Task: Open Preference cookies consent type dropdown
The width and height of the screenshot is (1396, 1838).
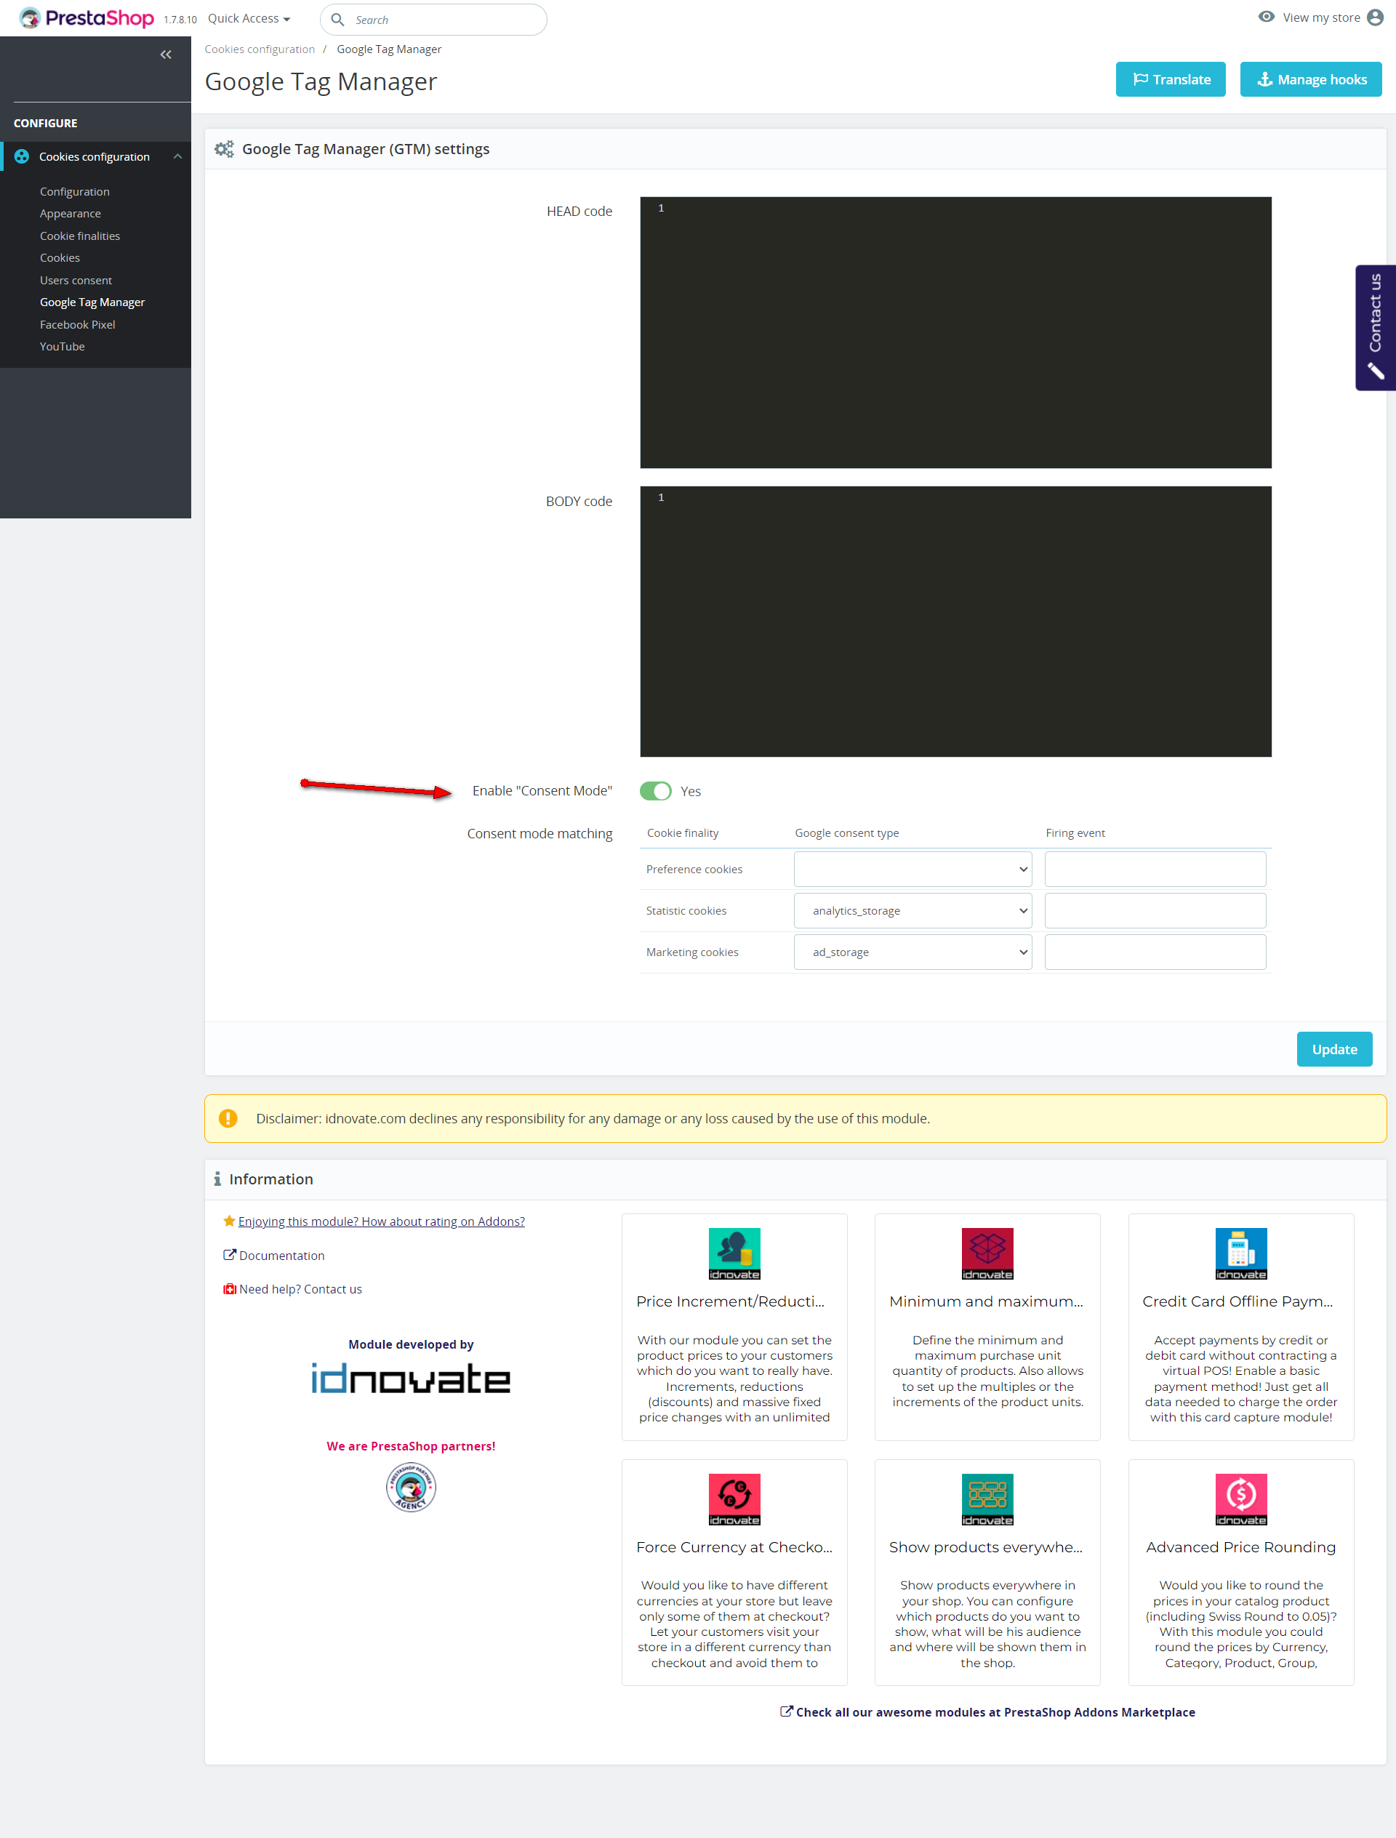Action: [912, 869]
